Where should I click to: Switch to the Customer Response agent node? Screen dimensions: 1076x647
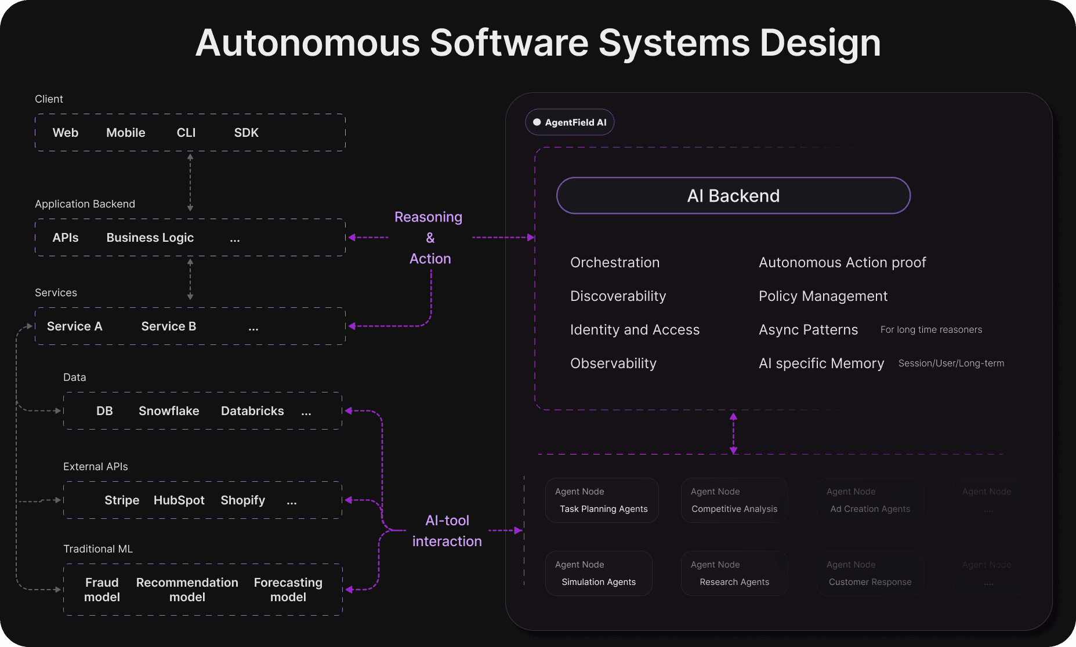click(870, 573)
